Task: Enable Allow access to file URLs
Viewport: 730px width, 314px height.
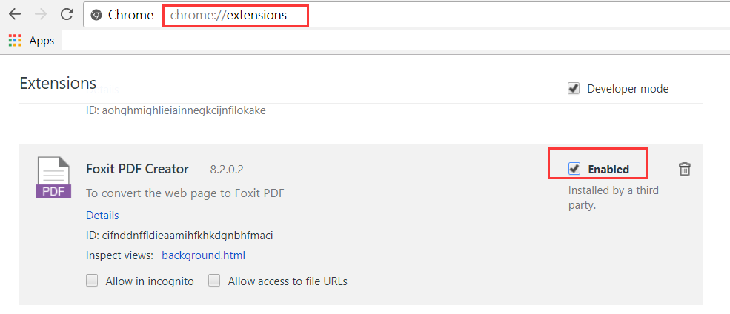Action: click(x=214, y=281)
